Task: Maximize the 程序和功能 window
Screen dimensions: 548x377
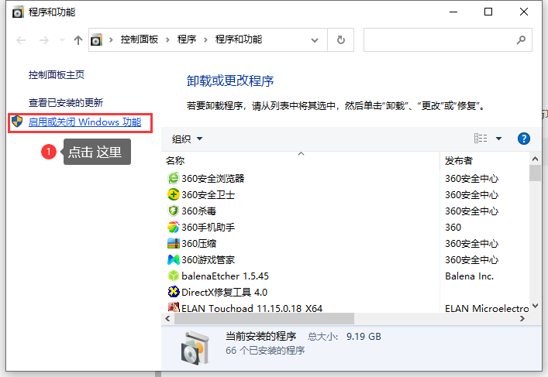Action: (x=488, y=12)
